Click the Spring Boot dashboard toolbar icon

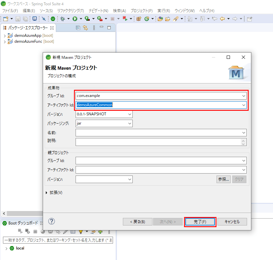[53, 19]
